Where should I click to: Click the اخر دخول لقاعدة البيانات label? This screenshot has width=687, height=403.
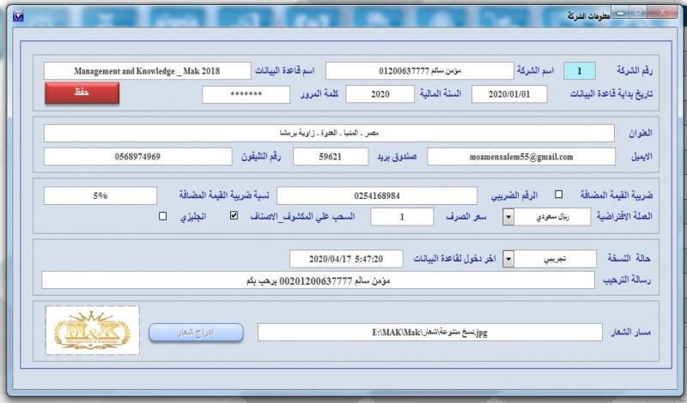click(455, 259)
